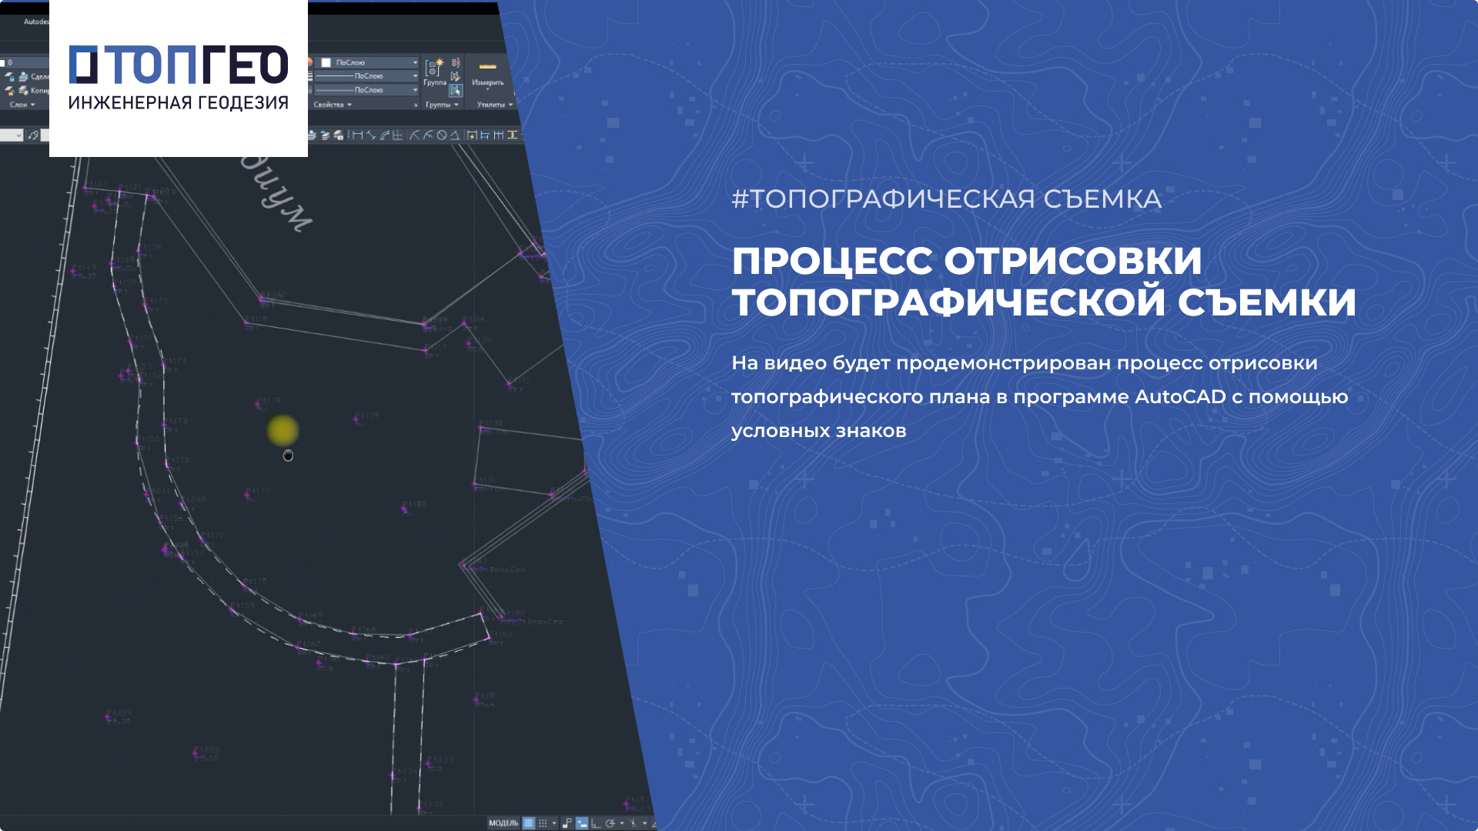Image resolution: width=1478 pixels, height=831 pixels.
Task: Expand the Утилиты panel
Action: [x=495, y=105]
